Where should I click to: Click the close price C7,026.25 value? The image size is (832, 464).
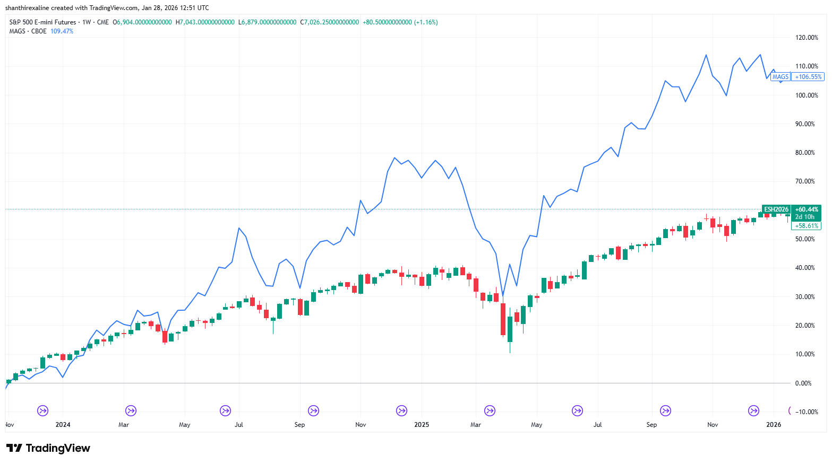point(330,22)
